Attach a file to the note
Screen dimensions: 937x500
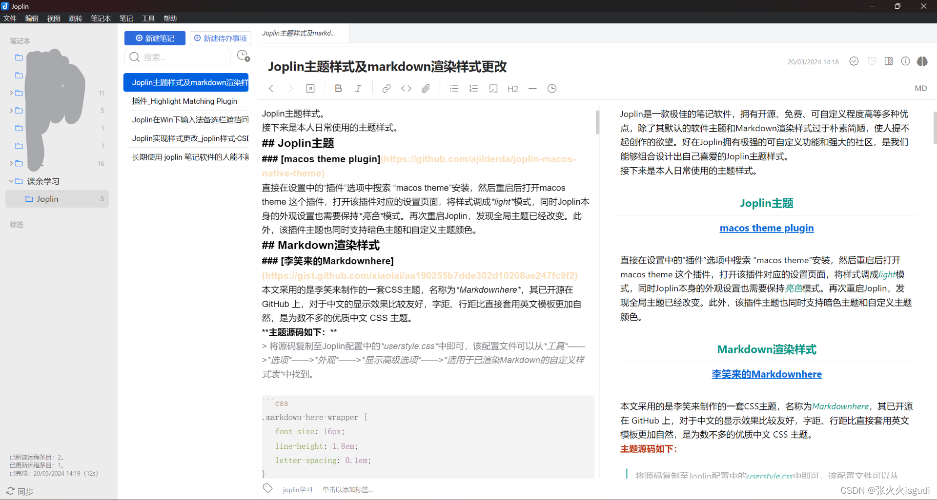tap(425, 88)
